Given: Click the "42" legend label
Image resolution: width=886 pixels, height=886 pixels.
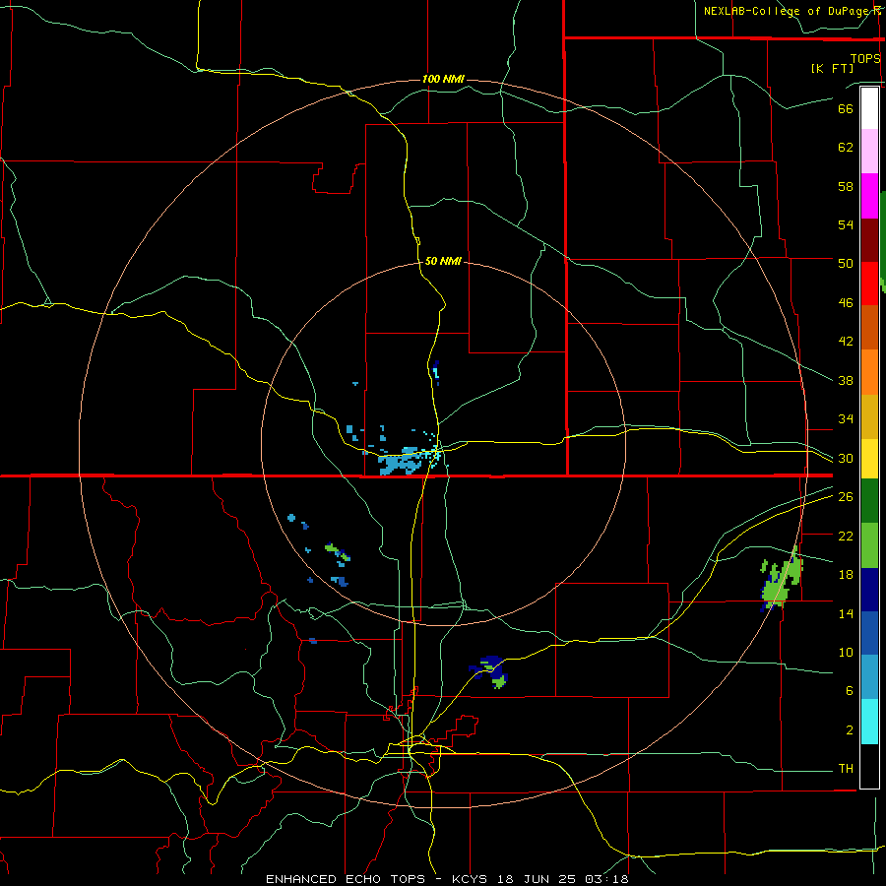Looking at the screenshot, I should click(x=846, y=342).
